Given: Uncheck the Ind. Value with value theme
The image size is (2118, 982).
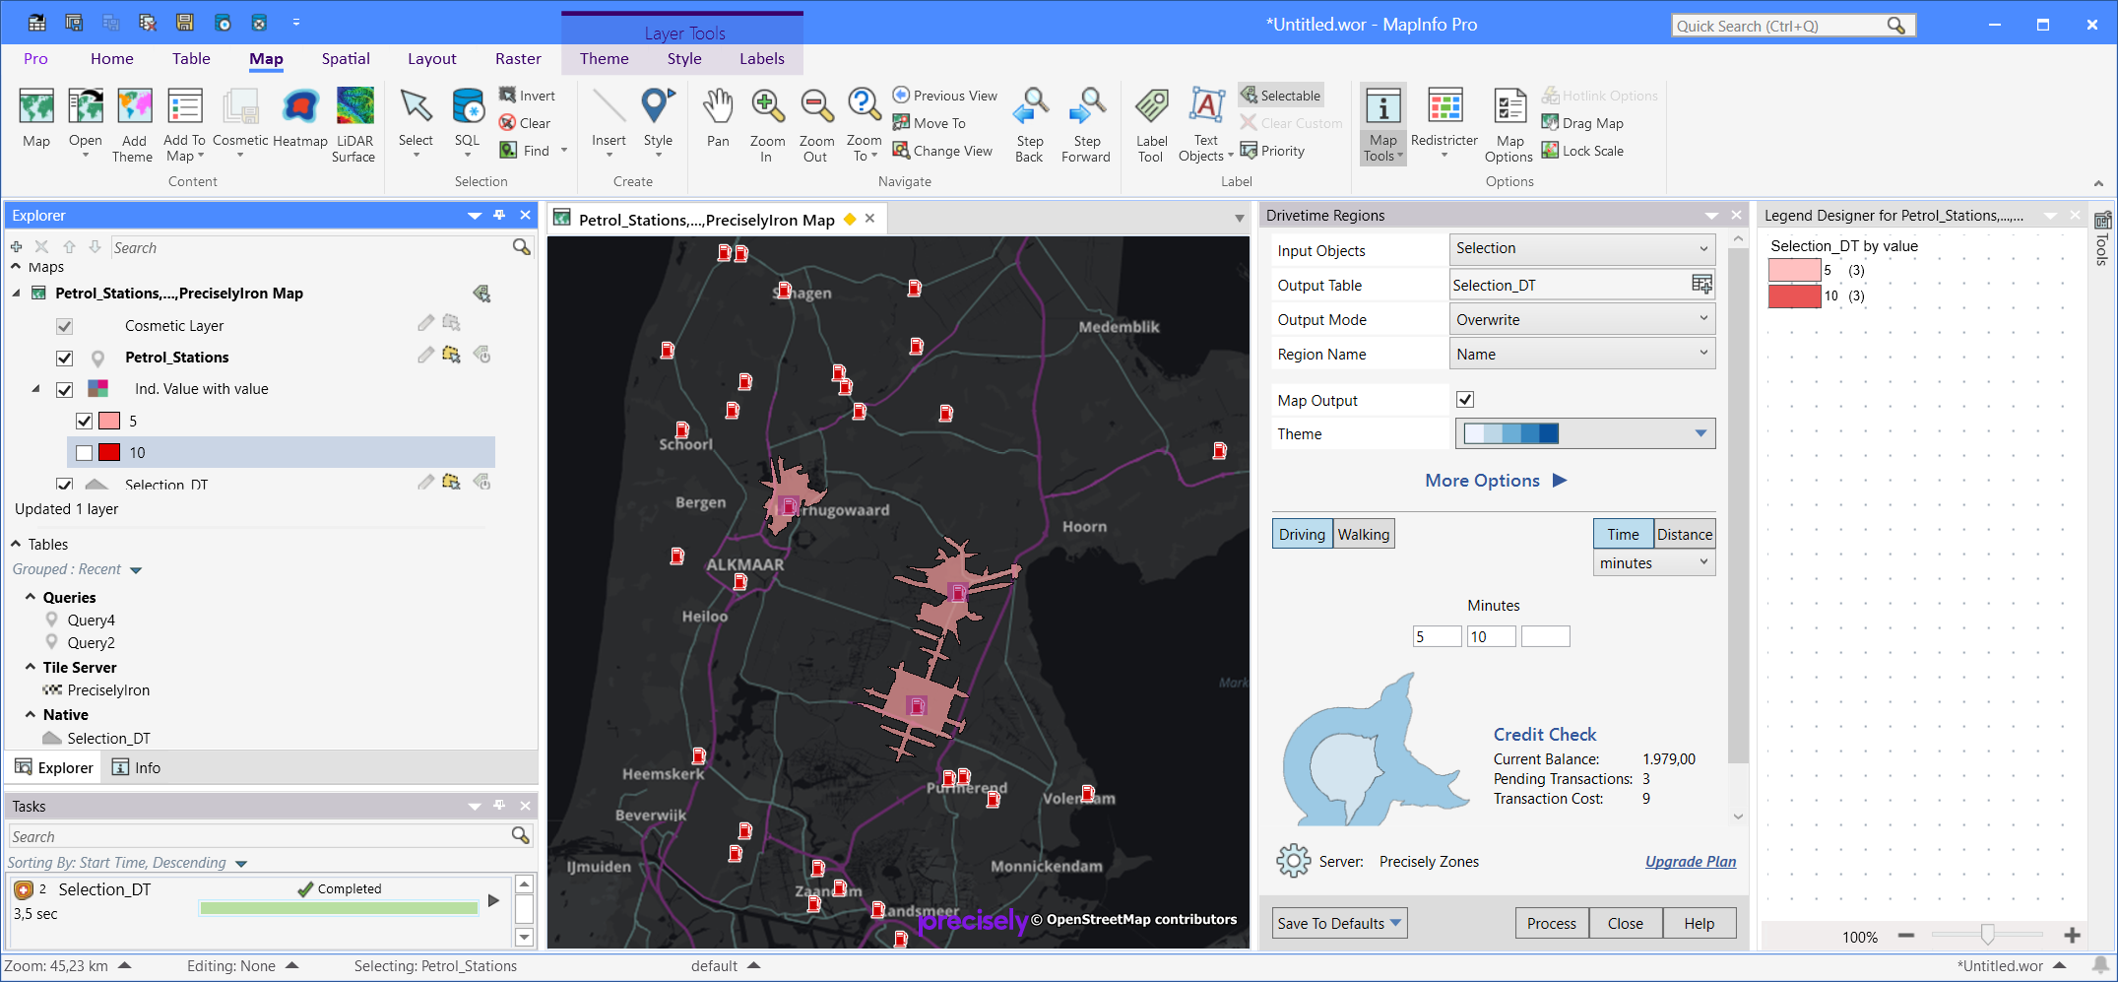Looking at the screenshot, I should point(65,389).
